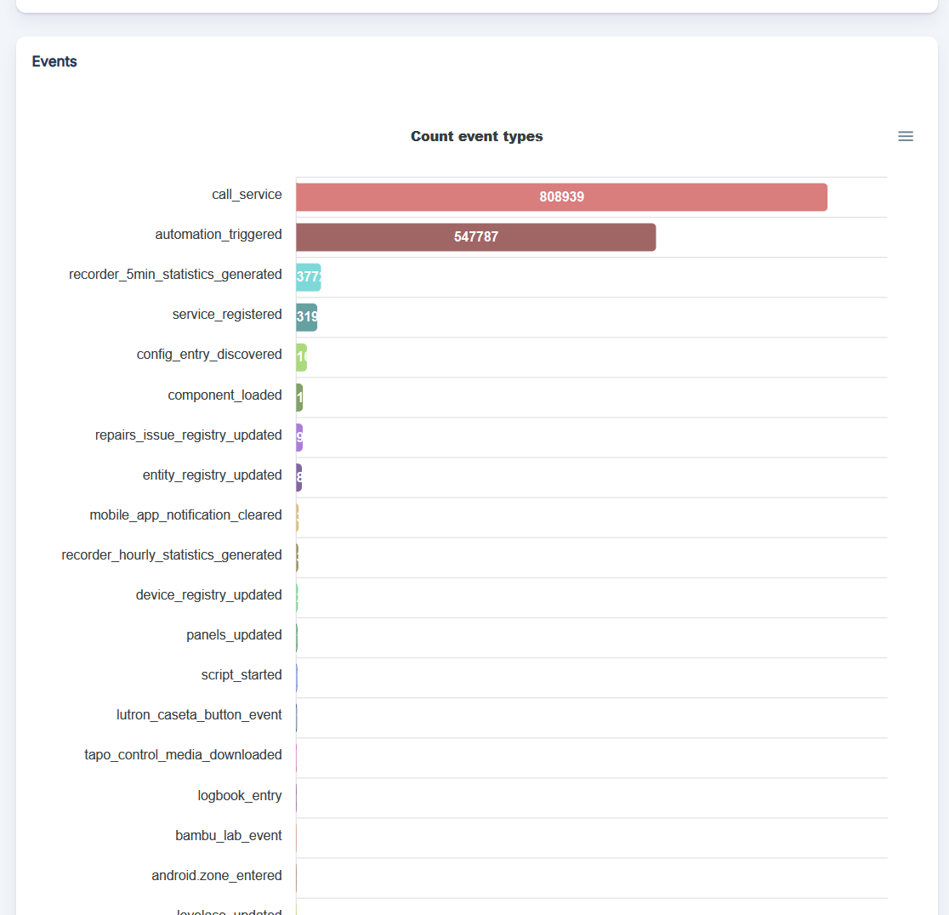The width and height of the screenshot is (949, 915).
Task: Click the Events panel heading
Action: click(x=54, y=61)
